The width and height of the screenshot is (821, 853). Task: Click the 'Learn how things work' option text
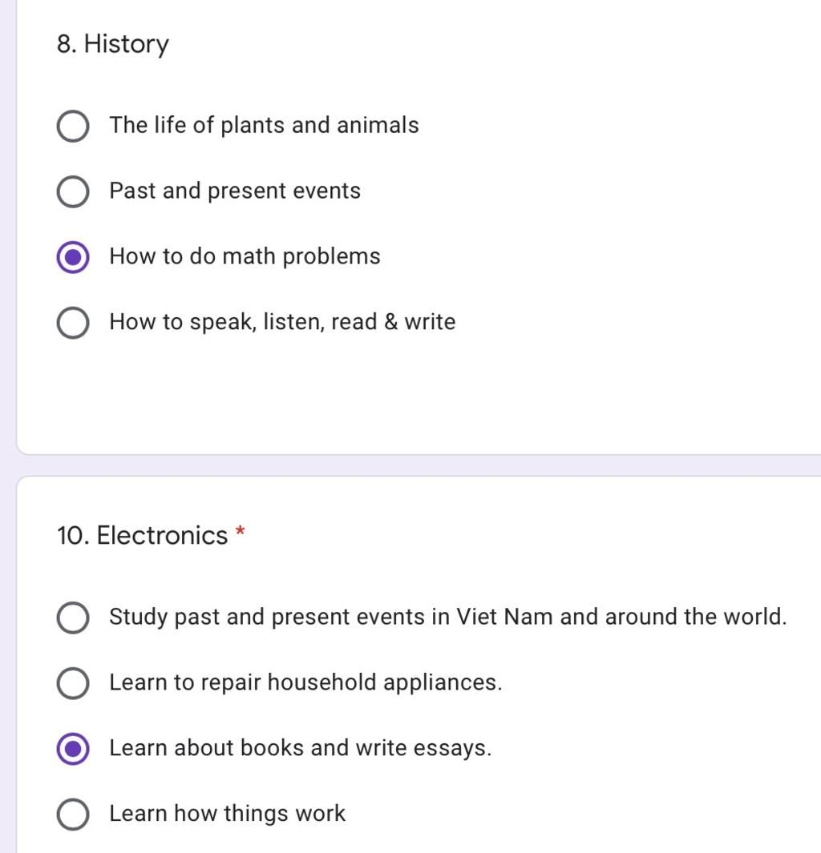pyautogui.click(x=227, y=813)
